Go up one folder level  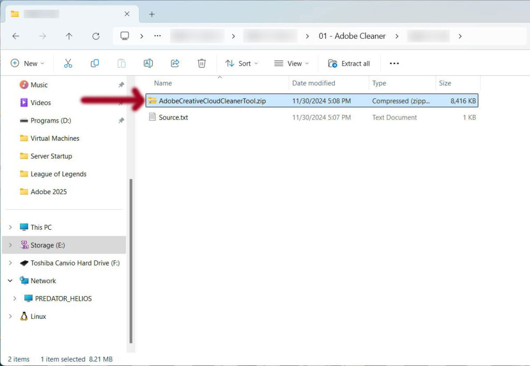point(69,36)
